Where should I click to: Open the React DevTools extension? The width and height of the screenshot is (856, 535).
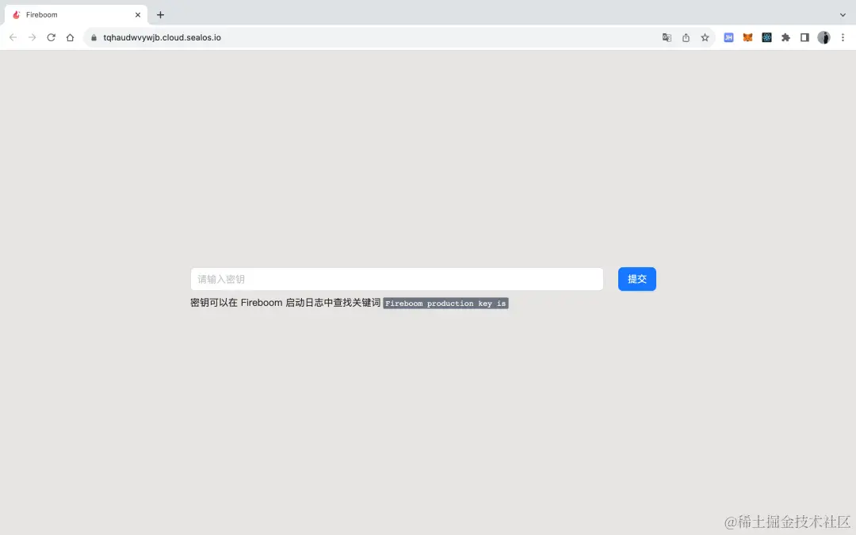pyautogui.click(x=766, y=38)
